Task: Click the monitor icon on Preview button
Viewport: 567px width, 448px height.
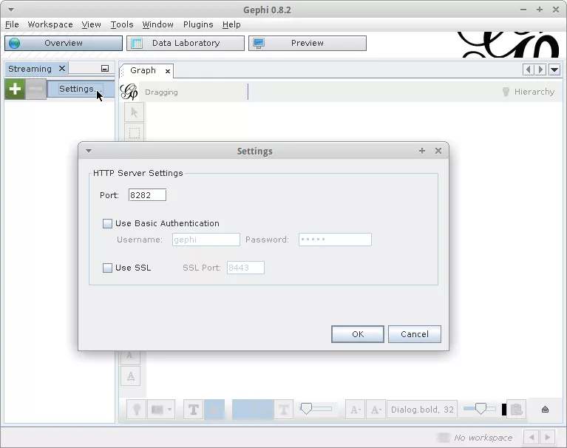Action: tap(259, 43)
